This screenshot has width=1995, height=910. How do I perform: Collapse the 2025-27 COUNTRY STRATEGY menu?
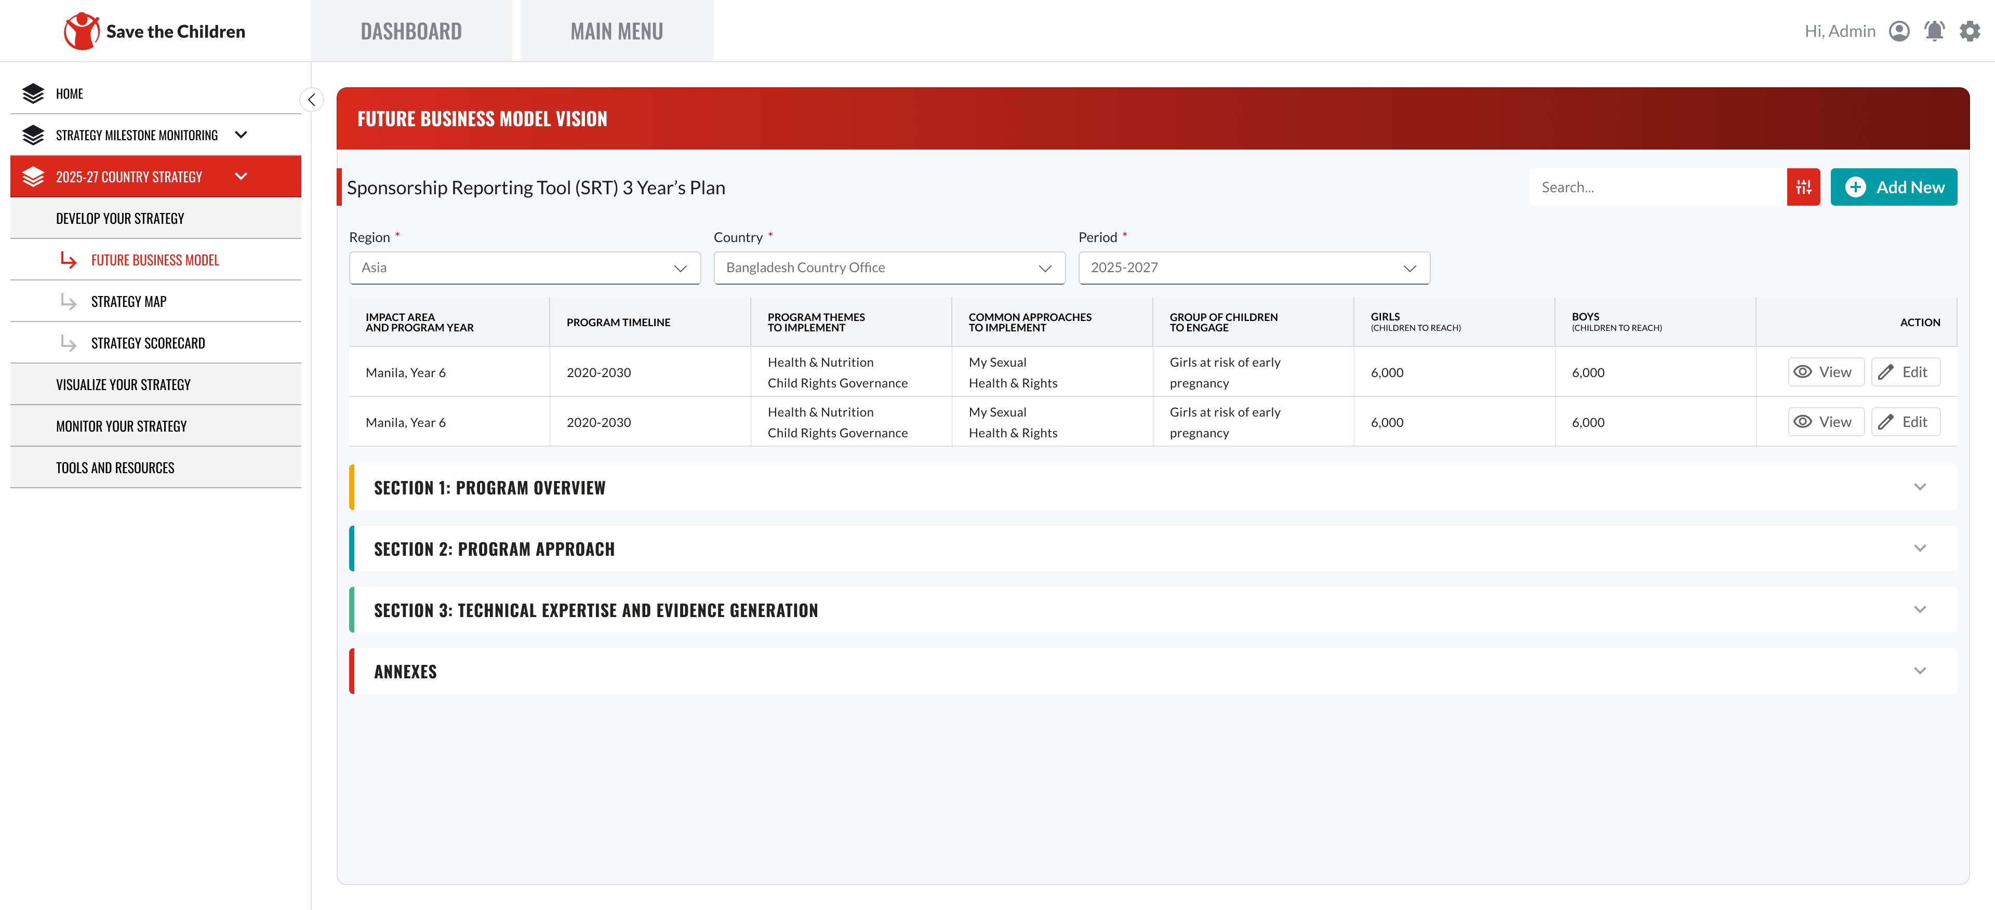241,177
